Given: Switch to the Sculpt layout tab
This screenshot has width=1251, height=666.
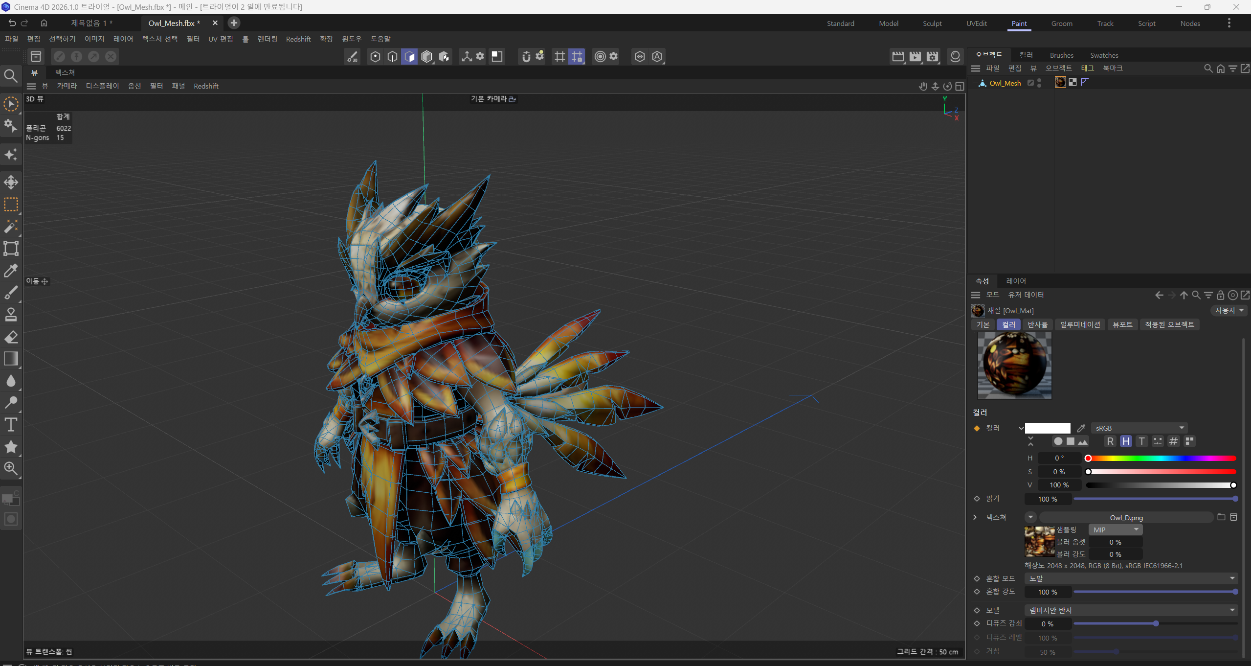Looking at the screenshot, I should point(932,23).
